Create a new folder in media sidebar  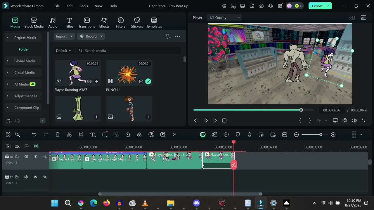coord(8,120)
